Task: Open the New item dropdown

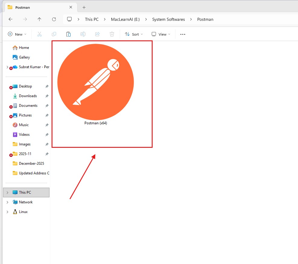Action: pyautogui.click(x=17, y=34)
